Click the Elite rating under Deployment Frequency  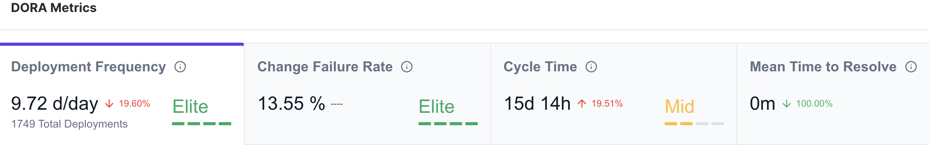pyautogui.click(x=190, y=107)
